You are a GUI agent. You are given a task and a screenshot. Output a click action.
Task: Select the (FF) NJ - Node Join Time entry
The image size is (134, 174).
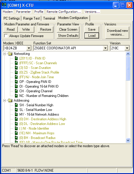click(x=37, y=77)
